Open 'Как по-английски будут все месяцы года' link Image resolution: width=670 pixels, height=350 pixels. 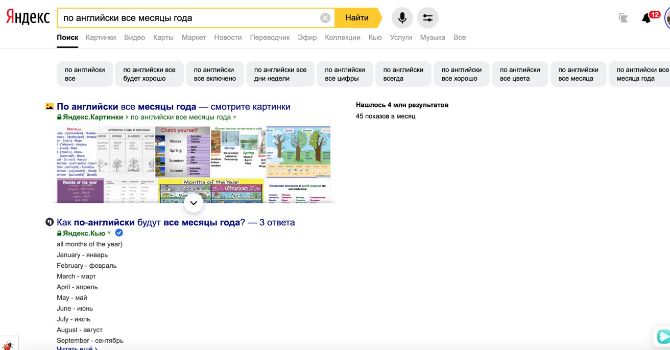(176, 222)
